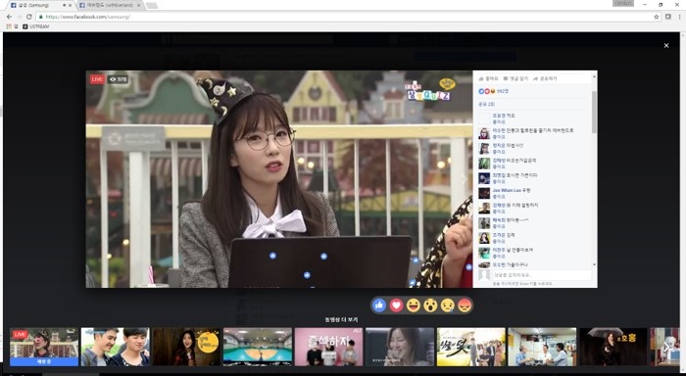
Task: Click the red LIVE badge on video
Action: pos(97,79)
